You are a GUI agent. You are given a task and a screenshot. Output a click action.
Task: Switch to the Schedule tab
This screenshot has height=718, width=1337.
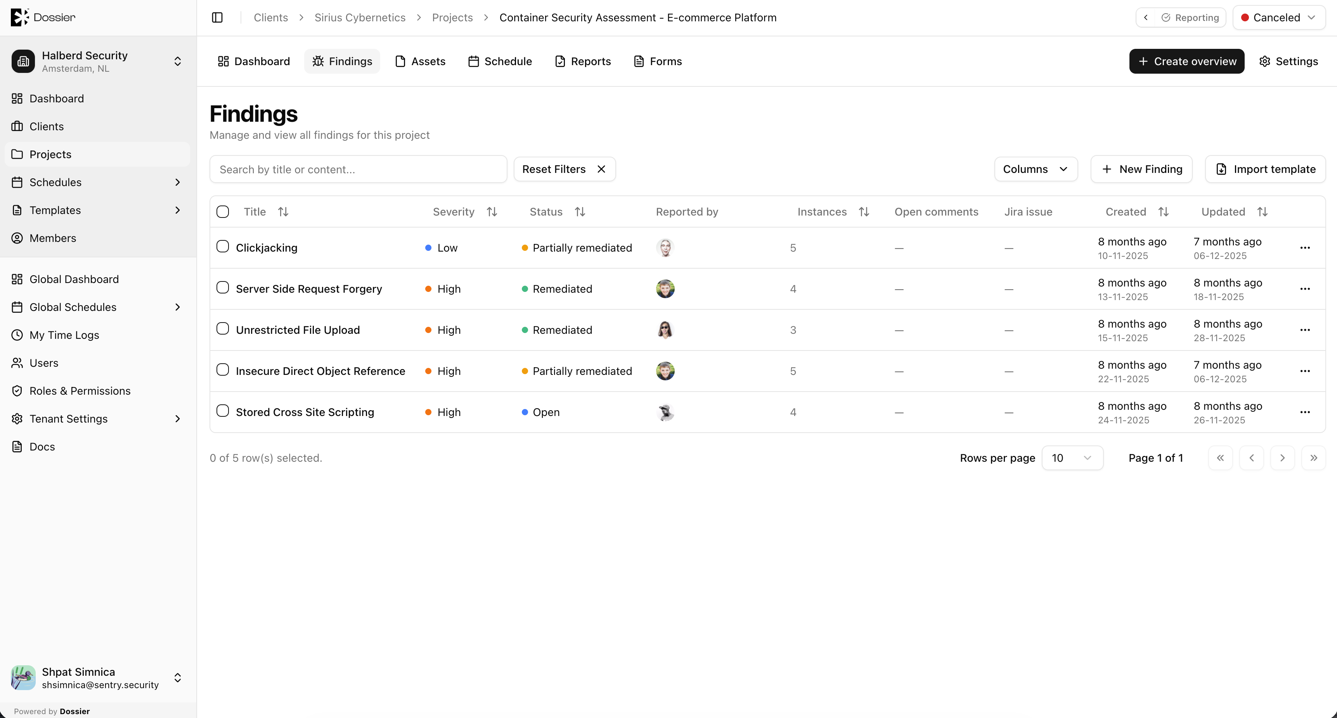click(501, 61)
